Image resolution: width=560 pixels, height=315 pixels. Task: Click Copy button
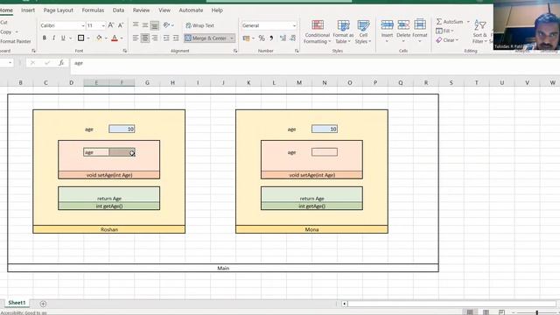pyautogui.click(x=6, y=31)
